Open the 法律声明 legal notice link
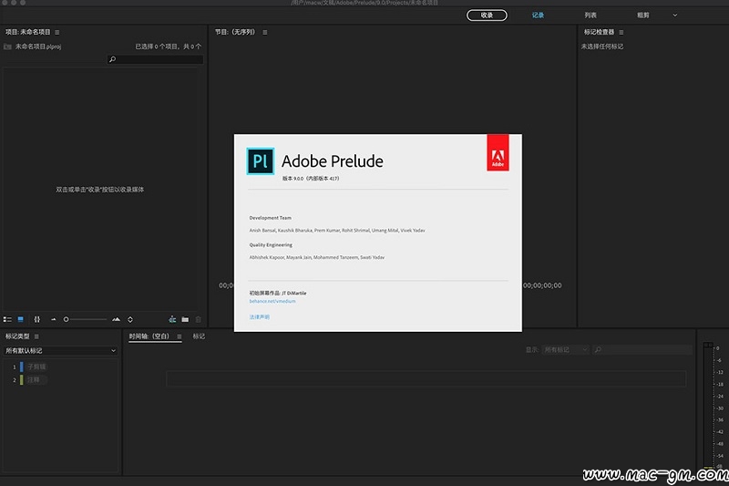Viewport: 729px width, 486px height. click(x=260, y=316)
